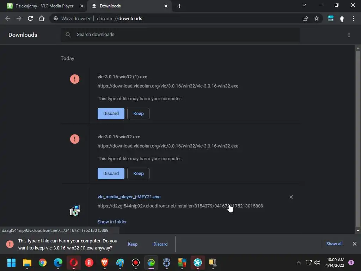Remove vlc_media_player_j-MEY21.exe from list
Image resolution: width=361 pixels, height=271 pixels.
(x=291, y=197)
